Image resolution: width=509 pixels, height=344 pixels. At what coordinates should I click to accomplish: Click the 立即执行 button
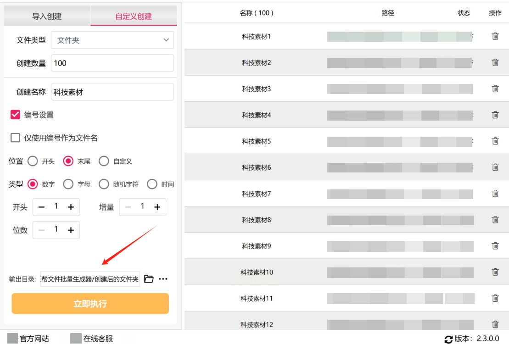(90, 304)
